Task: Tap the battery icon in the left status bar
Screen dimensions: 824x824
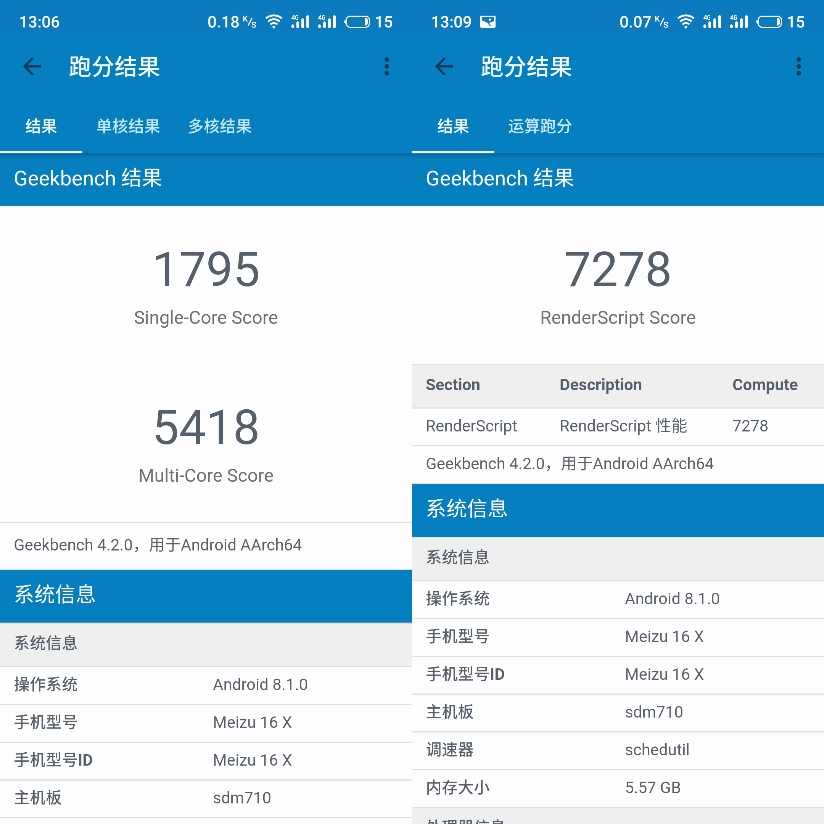Action: 357,22
